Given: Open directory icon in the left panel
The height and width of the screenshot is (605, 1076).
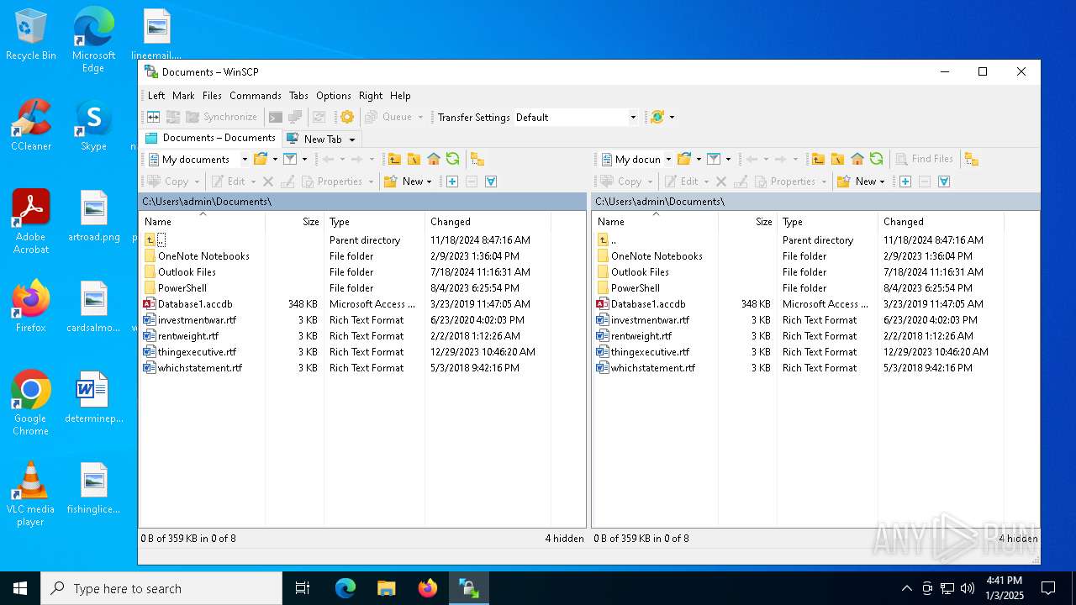Looking at the screenshot, I should coord(261,159).
